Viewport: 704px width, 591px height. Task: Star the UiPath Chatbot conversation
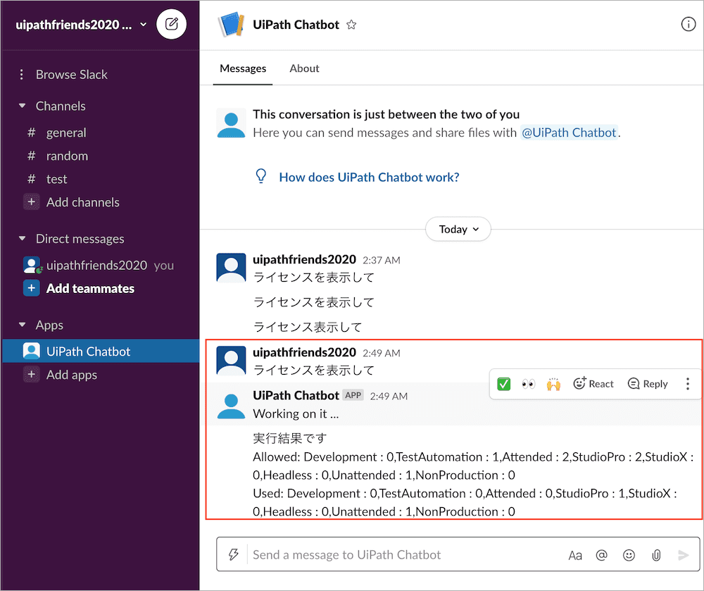click(x=351, y=25)
